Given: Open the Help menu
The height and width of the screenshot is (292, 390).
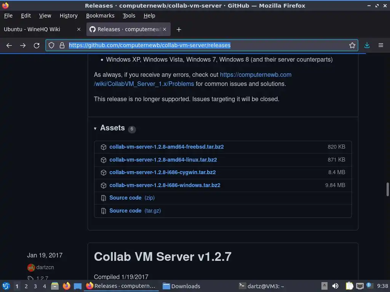Looking at the screenshot, I should [x=149, y=16].
